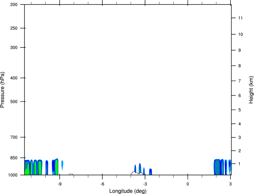Click the stepped terrain outline near longitude -3.5
The width and height of the screenshot is (254, 194).
coord(137,173)
